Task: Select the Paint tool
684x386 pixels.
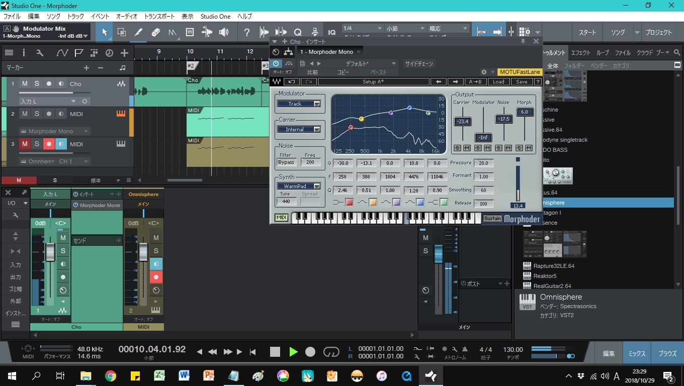Action: (x=139, y=32)
